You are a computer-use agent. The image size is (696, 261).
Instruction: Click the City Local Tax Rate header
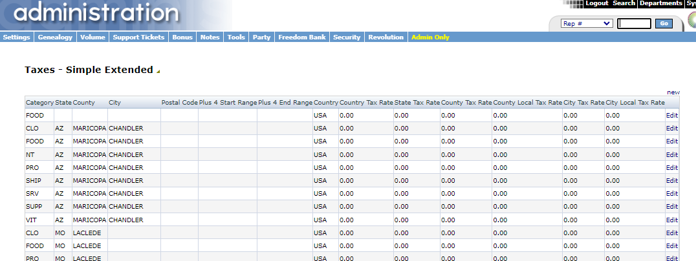[635, 102]
